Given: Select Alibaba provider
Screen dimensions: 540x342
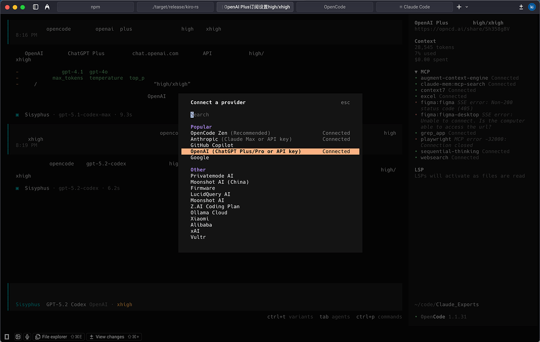Looking at the screenshot, I should 270,225.
